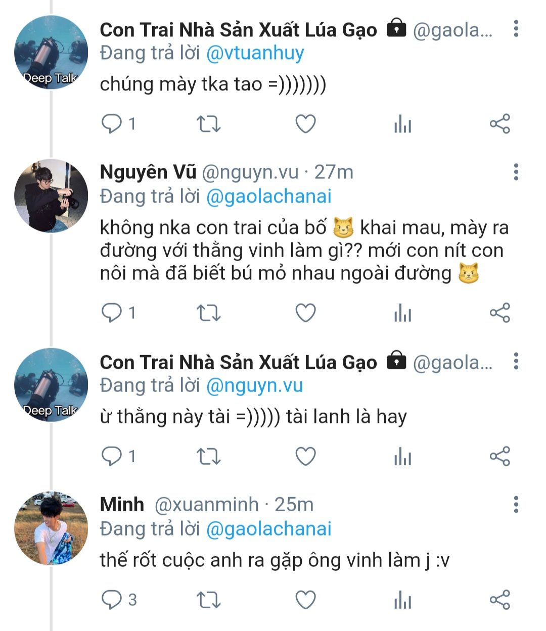
Task: Open more options on Minh's tweet
Action: tap(516, 504)
